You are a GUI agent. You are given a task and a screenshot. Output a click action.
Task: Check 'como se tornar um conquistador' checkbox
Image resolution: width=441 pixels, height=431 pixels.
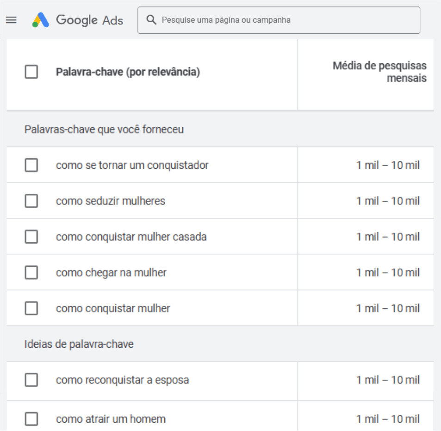click(31, 165)
